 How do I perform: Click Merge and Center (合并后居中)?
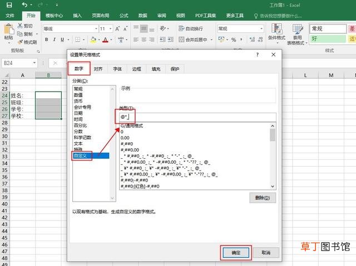click(x=193, y=39)
